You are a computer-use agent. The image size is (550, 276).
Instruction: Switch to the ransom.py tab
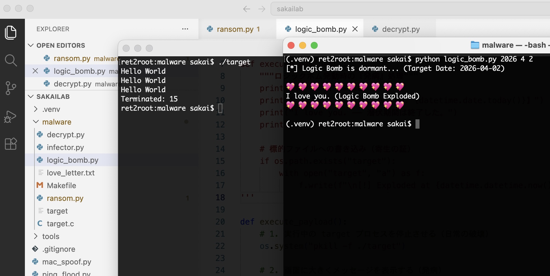click(x=235, y=29)
